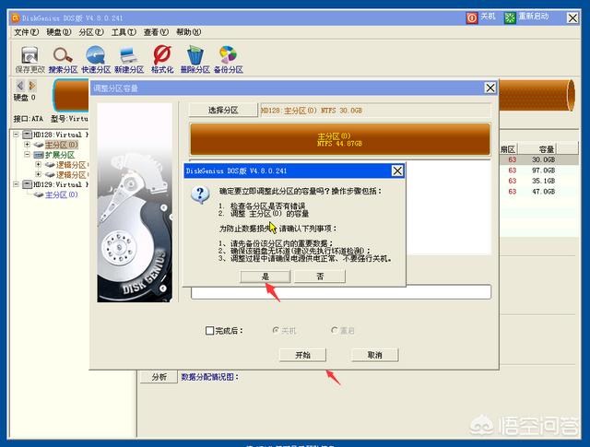Screen dimensions: 590x447
Task: Open the Partition (分区) menu
Action: coord(91,32)
